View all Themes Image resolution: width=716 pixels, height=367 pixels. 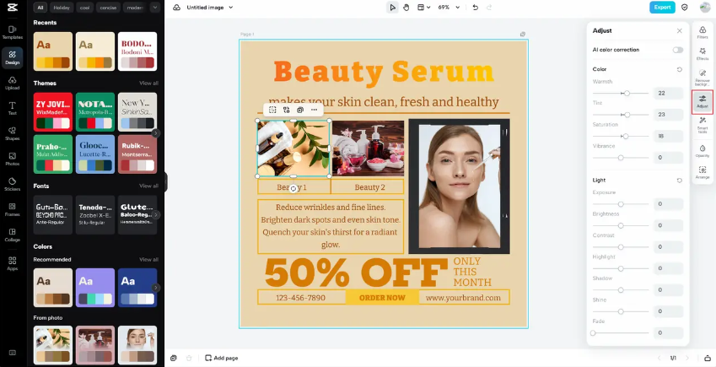click(149, 84)
